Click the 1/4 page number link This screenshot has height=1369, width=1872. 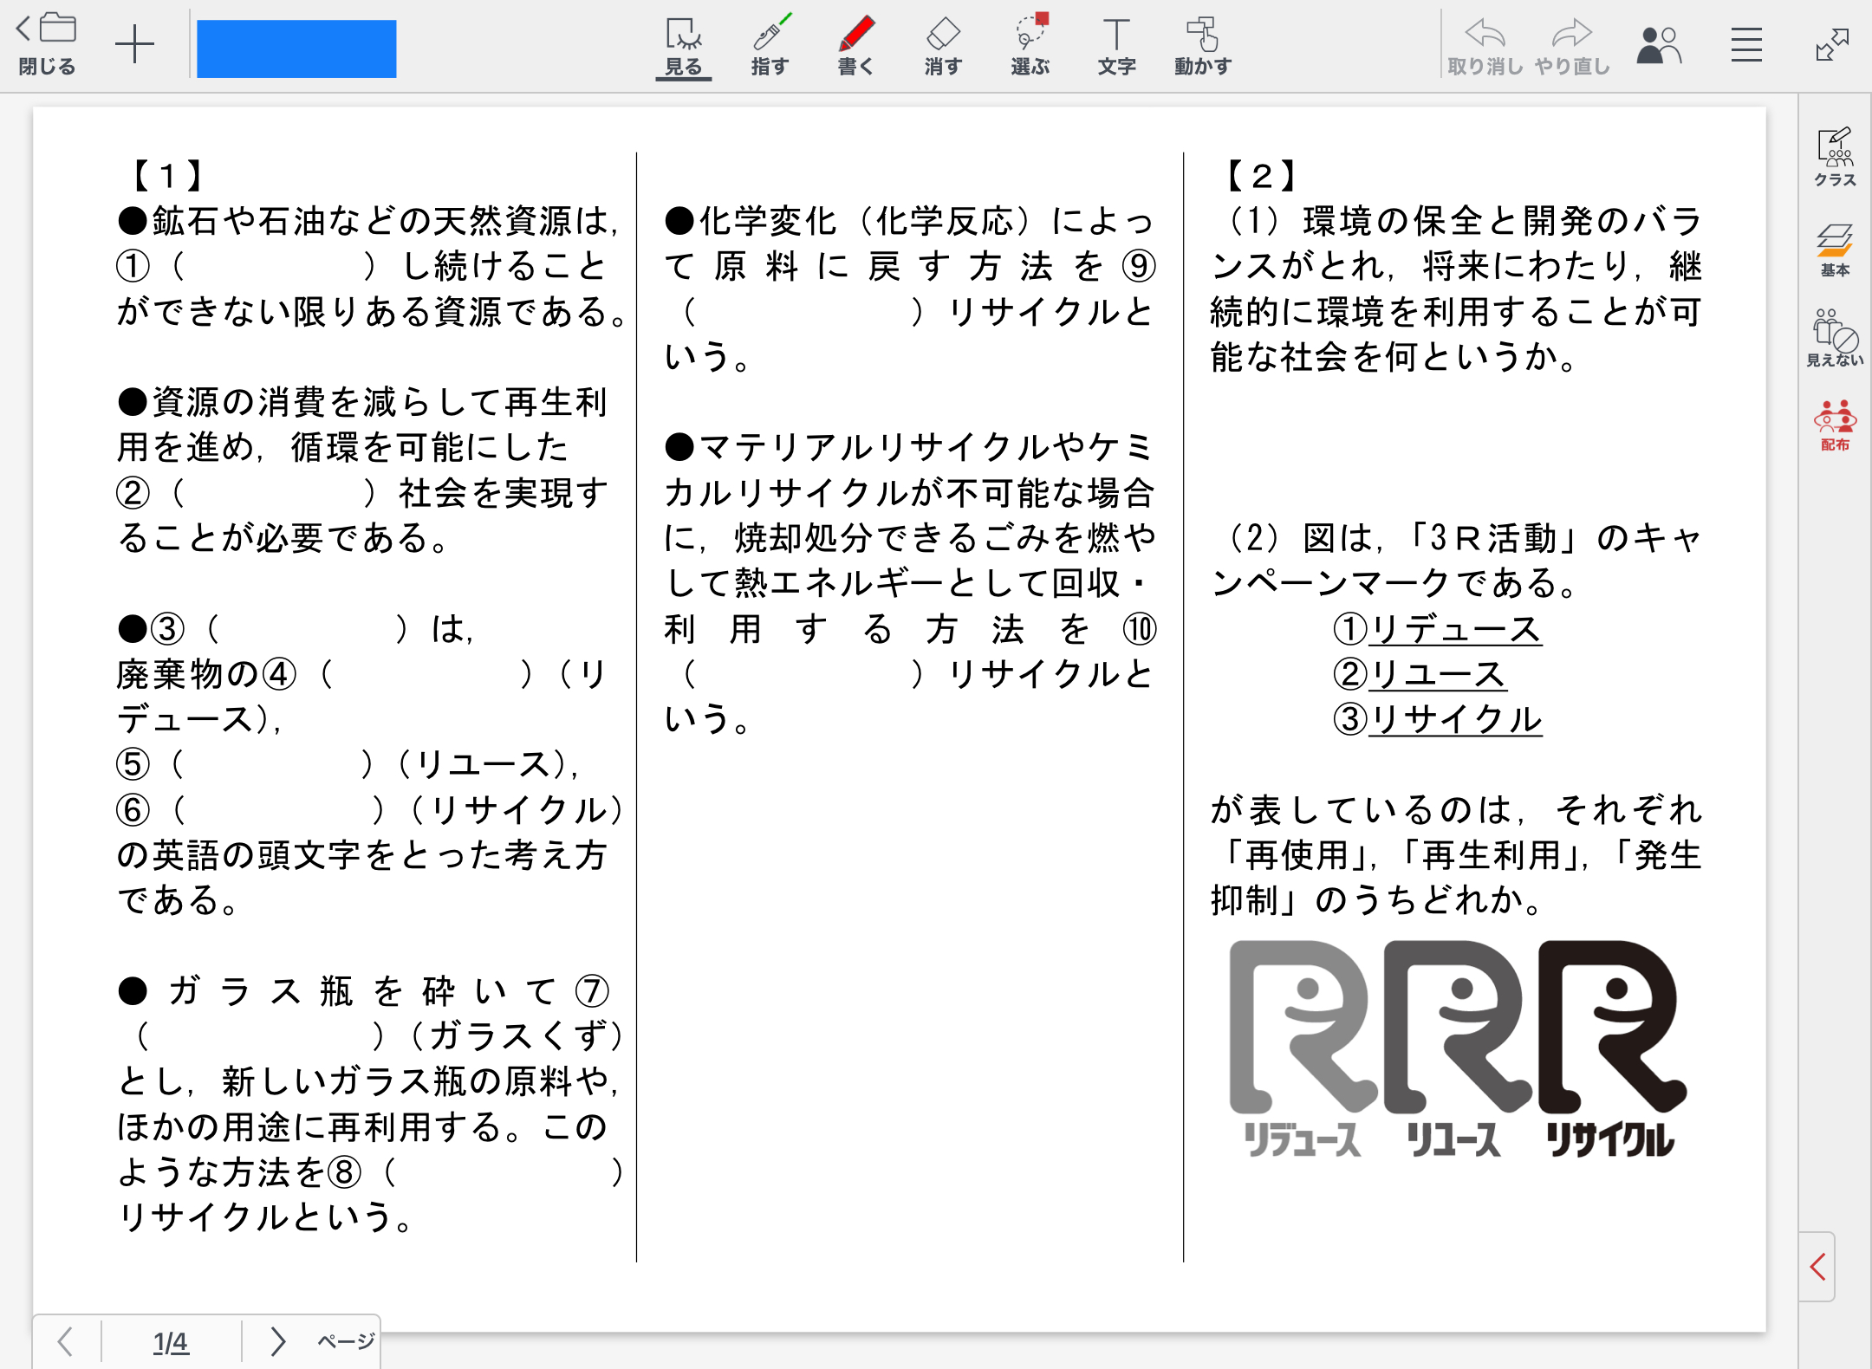(171, 1342)
